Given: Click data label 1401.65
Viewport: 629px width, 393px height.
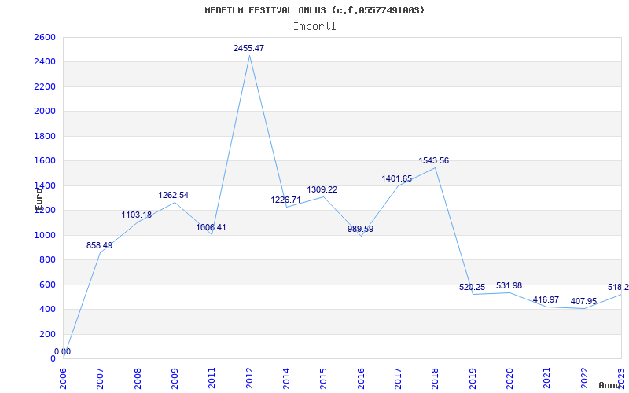Looking at the screenshot, I should coord(397,179).
